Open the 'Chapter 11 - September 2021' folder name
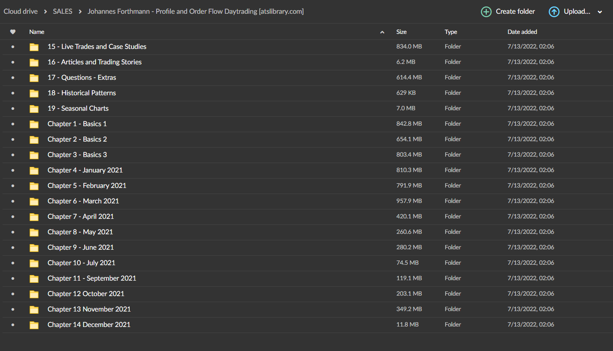The image size is (613, 351). click(x=91, y=278)
